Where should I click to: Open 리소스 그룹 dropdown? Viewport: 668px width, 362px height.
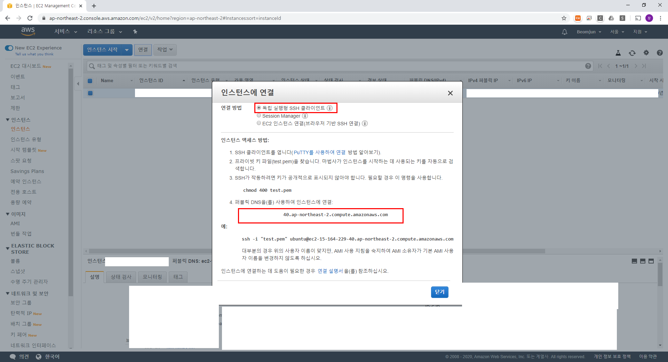(104, 32)
